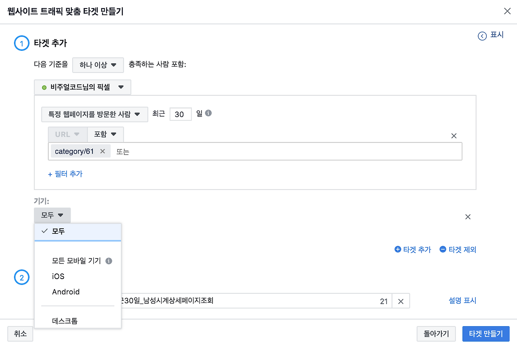Remove the 남성시계상세페이지조회 audience row
517x346 pixels.
click(x=401, y=300)
